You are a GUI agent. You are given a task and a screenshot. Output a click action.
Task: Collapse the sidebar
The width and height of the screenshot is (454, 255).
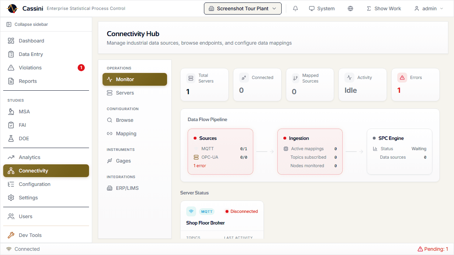click(x=27, y=24)
